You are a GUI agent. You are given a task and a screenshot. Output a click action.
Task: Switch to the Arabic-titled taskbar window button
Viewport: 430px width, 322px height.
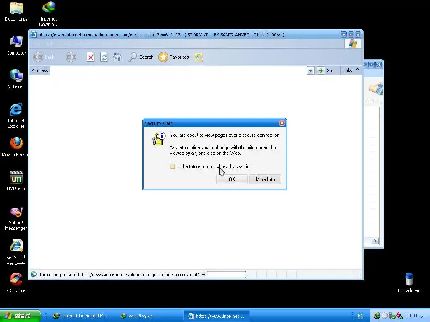point(136,316)
